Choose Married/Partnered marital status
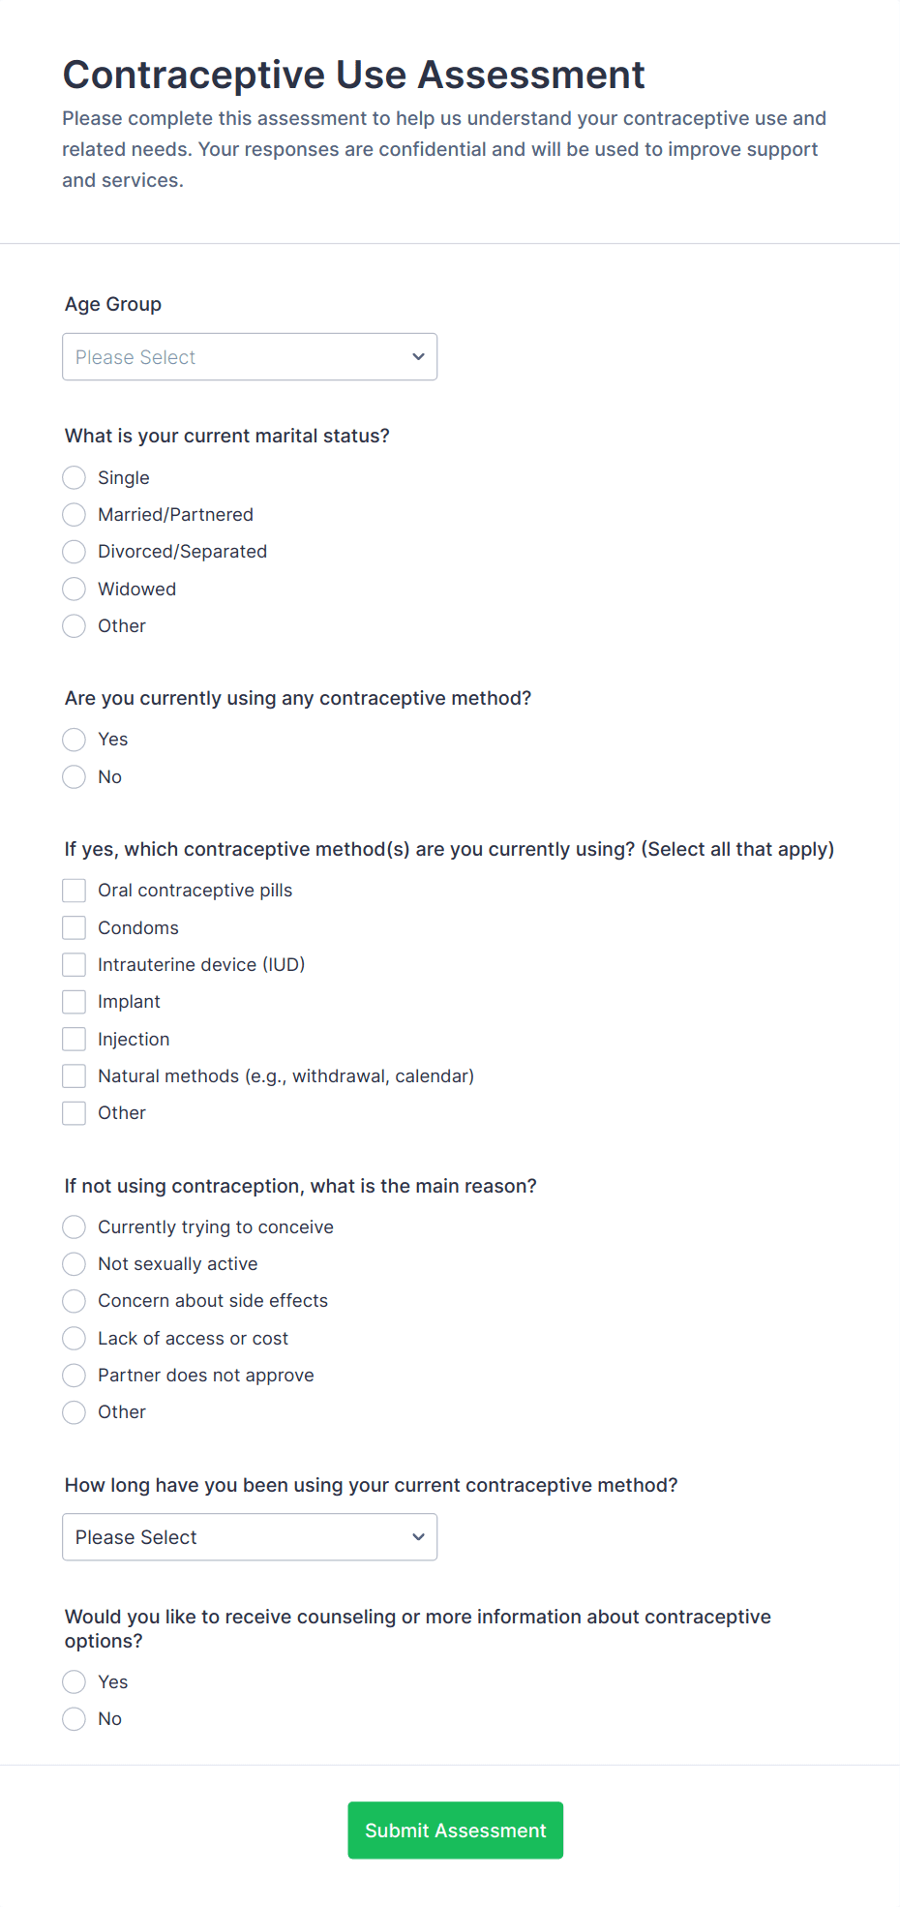This screenshot has width=900, height=1907. pos(74,514)
